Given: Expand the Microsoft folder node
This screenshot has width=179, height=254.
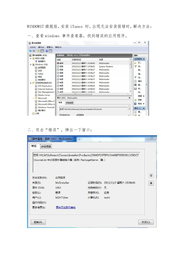Looking at the screenshot, I should point(33,98).
